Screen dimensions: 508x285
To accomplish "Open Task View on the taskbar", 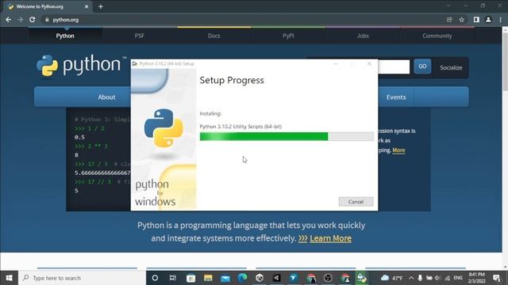I will 173,278.
